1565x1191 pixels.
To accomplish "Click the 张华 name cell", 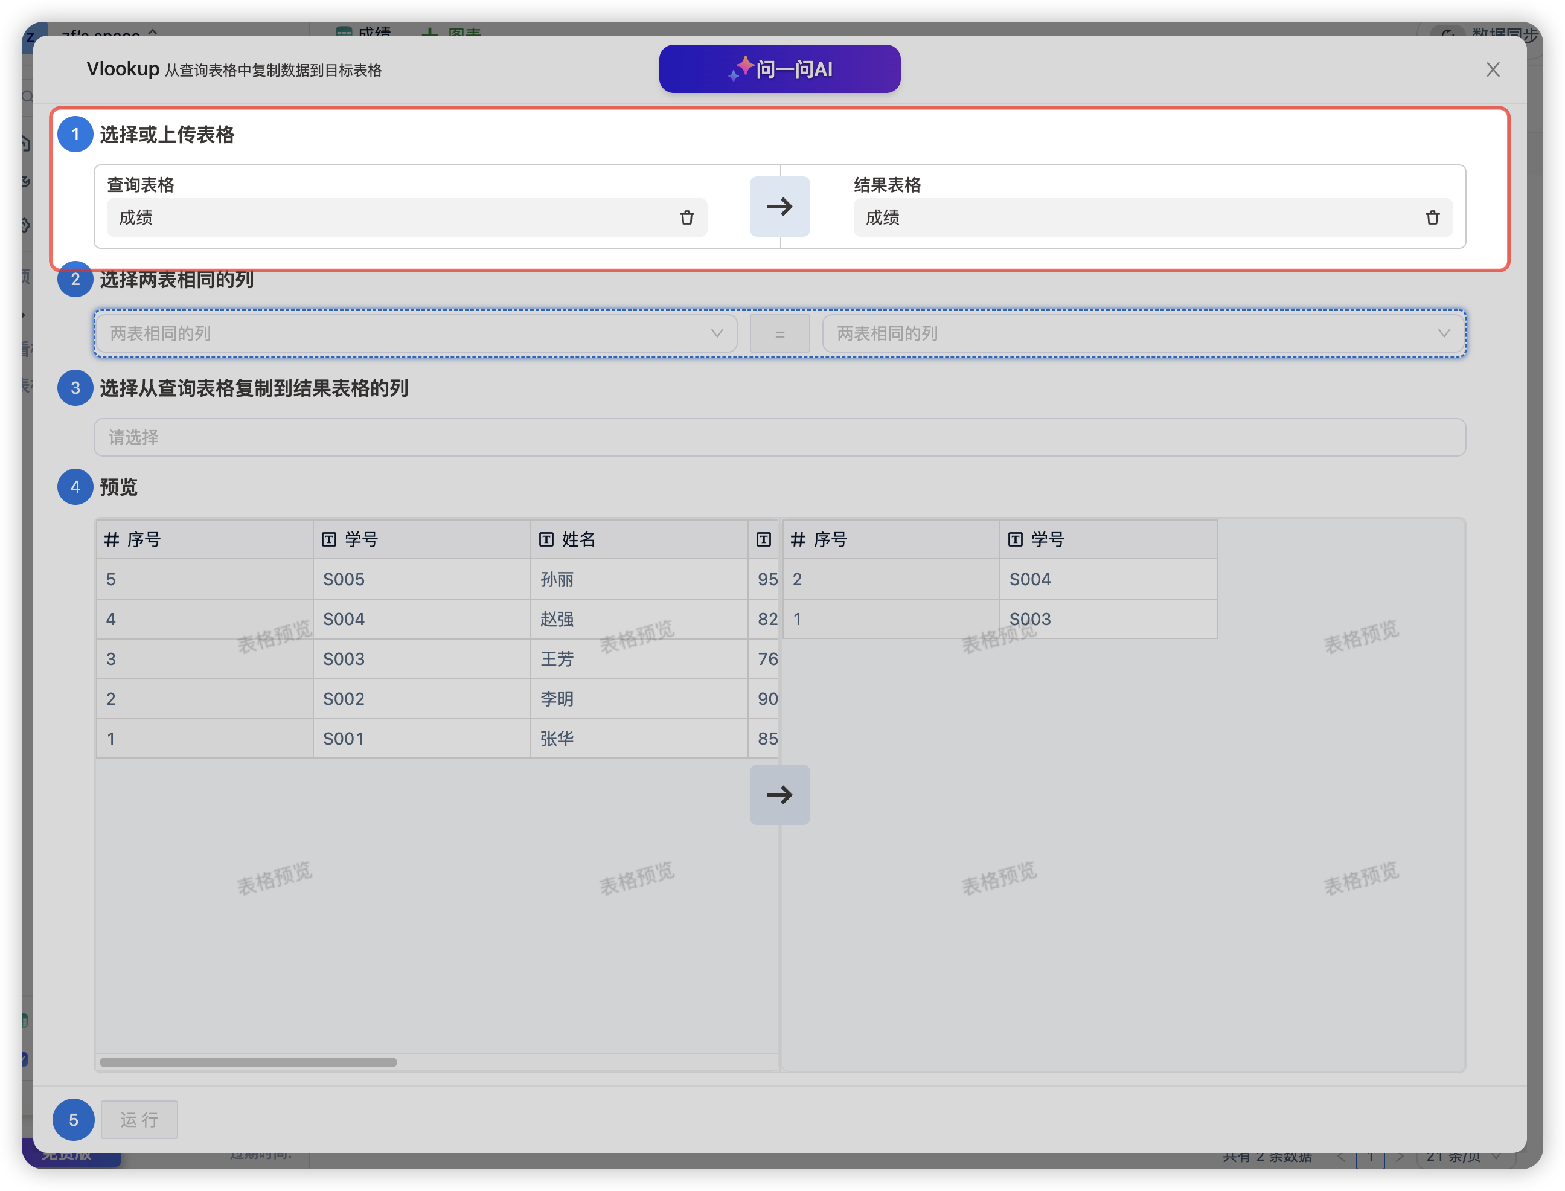I will pos(639,738).
